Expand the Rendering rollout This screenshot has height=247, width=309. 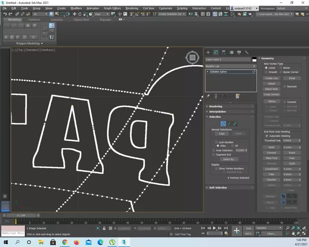[x=216, y=106]
